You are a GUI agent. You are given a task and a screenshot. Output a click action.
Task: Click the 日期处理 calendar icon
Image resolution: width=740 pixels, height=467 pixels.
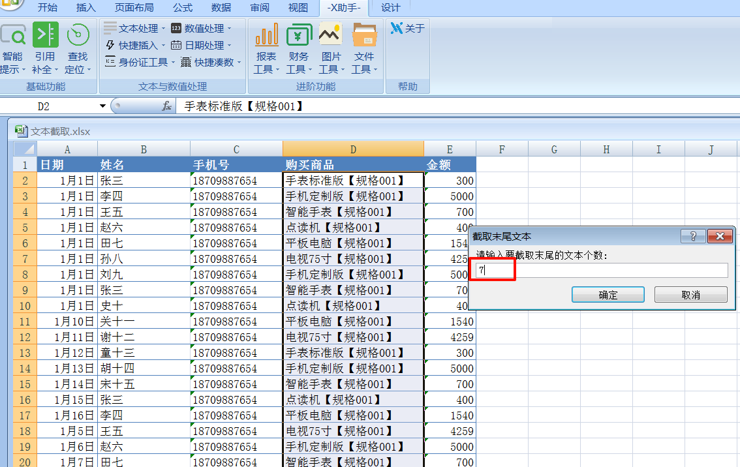[176, 45]
